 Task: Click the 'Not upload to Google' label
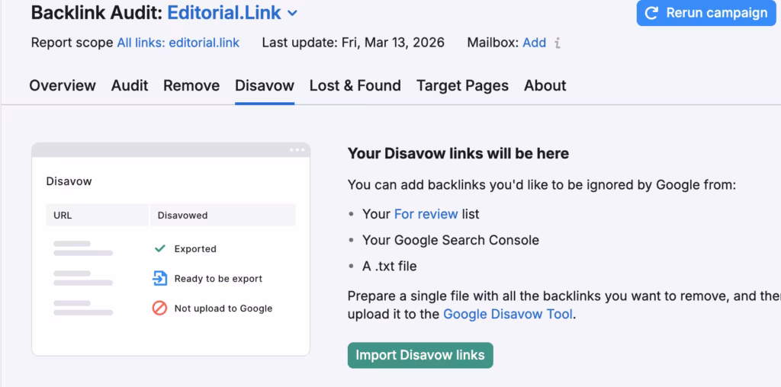(x=223, y=309)
